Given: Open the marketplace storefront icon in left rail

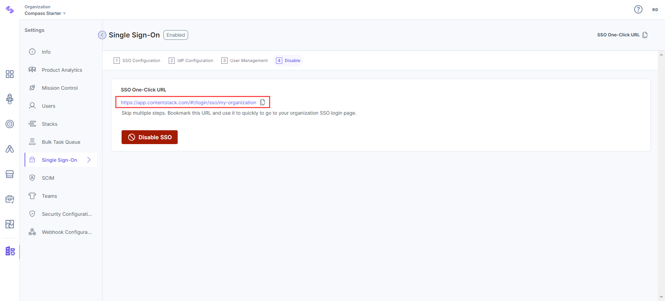Looking at the screenshot, I should pyautogui.click(x=10, y=174).
